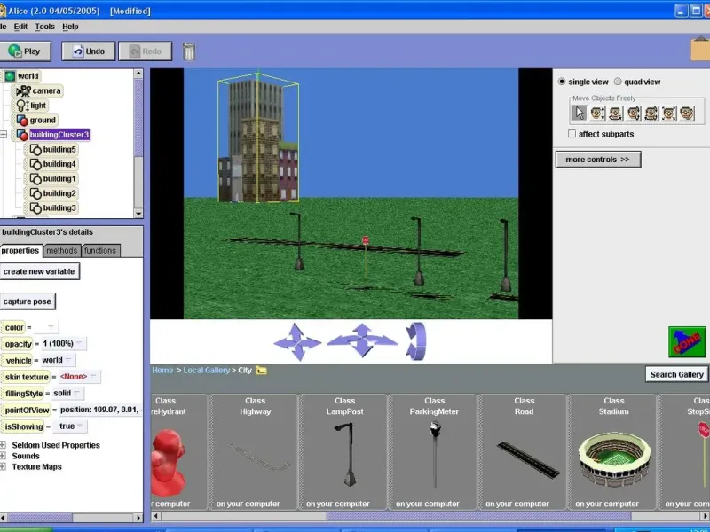Select the turn left and right mouse mode

tap(615, 113)
